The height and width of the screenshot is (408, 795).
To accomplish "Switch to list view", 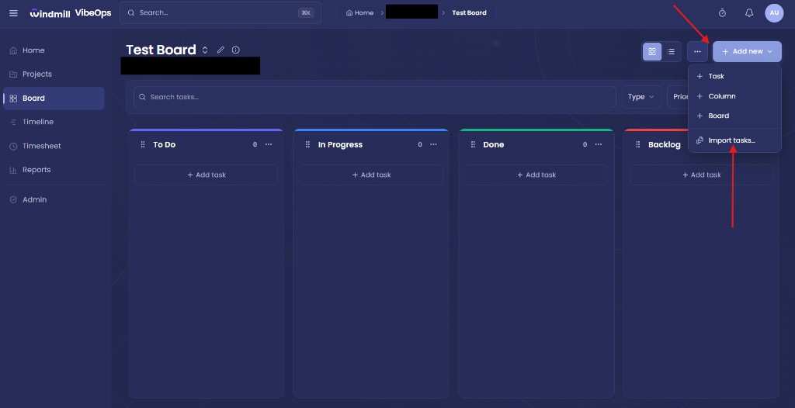I will pyautogui.click(x=671, y=51).
